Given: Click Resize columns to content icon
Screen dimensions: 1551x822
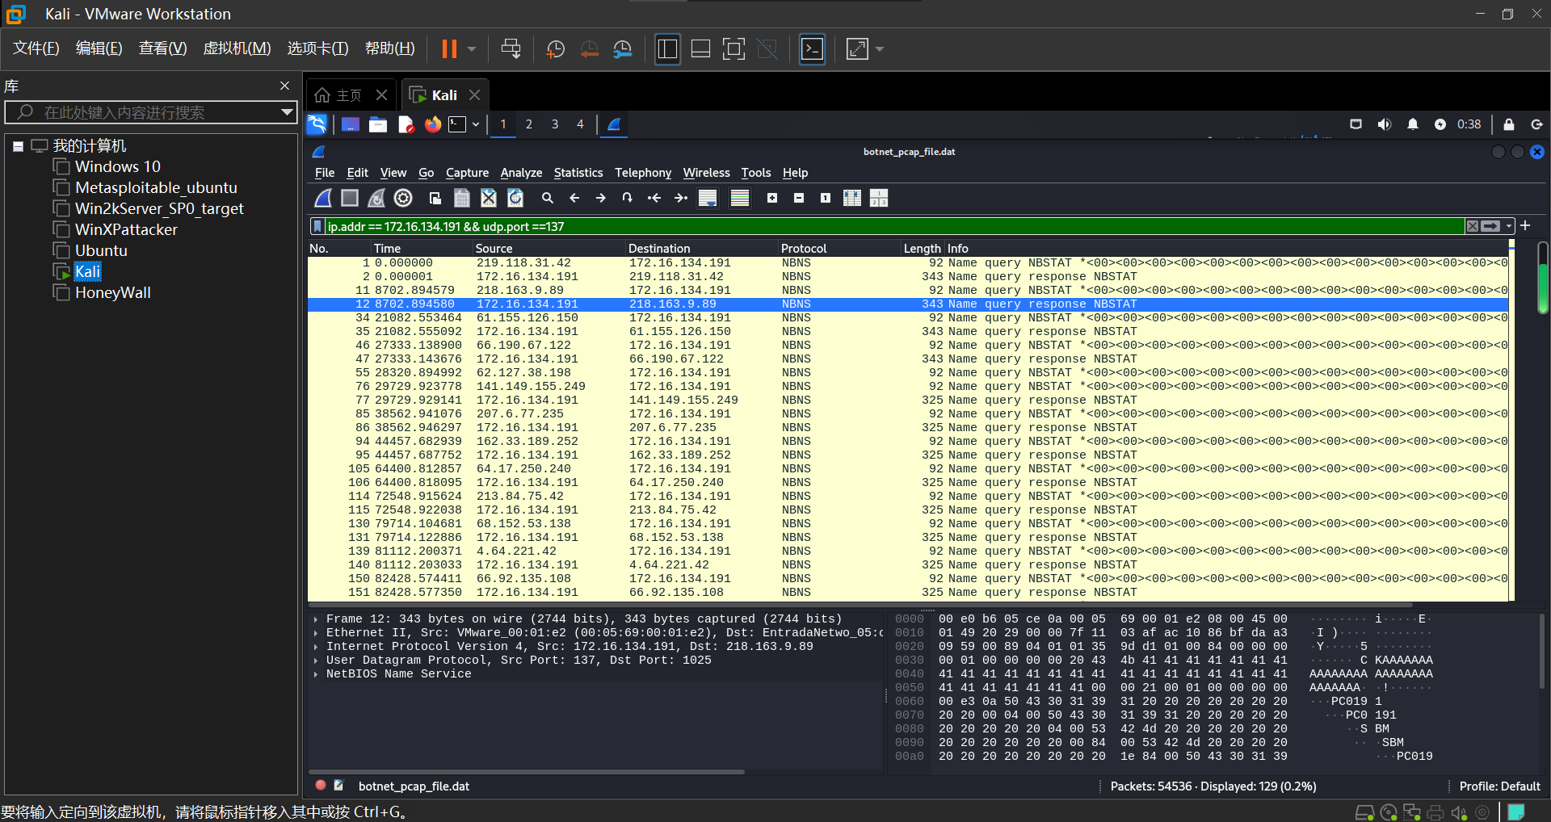Looking at the screenshot, I should 852,198.
